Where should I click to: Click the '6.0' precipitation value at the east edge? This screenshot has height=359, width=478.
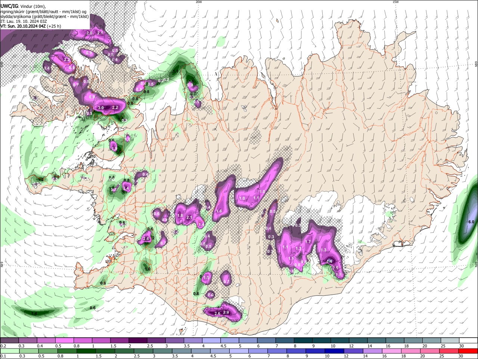tap(471, 222)
